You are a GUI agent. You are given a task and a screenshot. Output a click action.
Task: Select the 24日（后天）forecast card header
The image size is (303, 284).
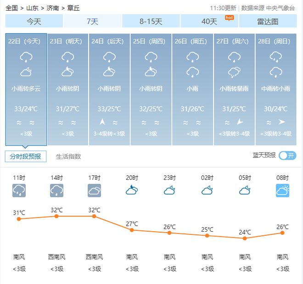click(107, 41)
